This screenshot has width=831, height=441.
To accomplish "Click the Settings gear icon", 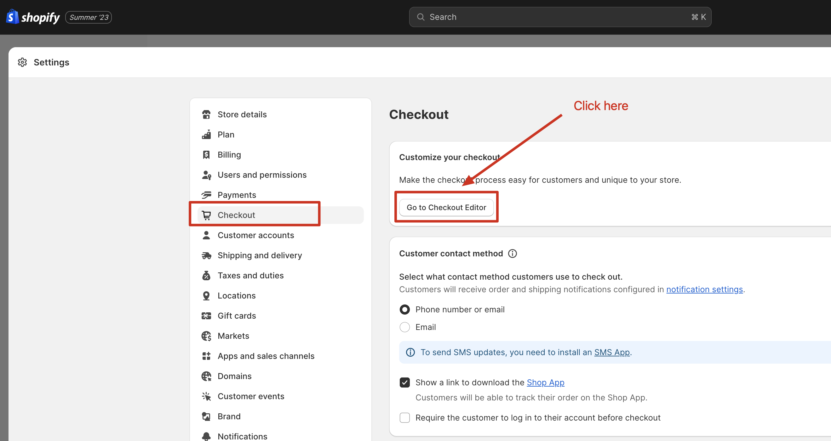I will 22,62.
